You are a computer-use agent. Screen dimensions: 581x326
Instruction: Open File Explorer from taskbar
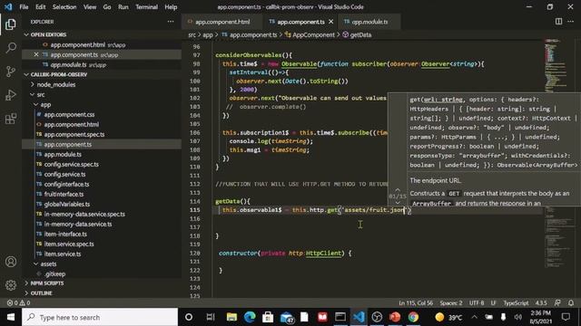232,317
